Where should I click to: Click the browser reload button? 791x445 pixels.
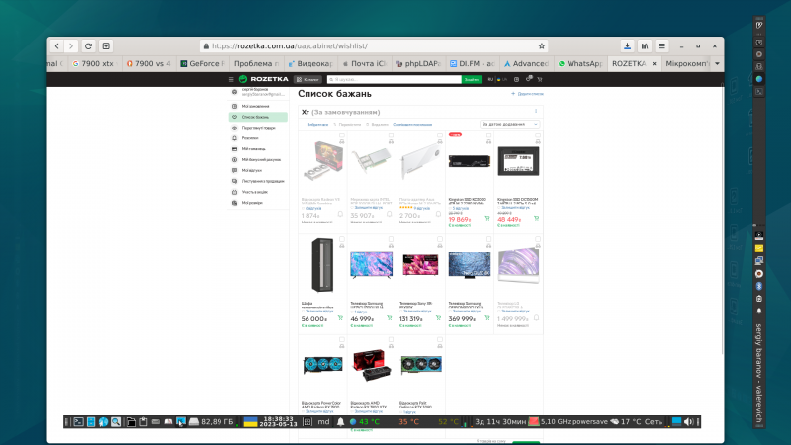coord(88,45)
